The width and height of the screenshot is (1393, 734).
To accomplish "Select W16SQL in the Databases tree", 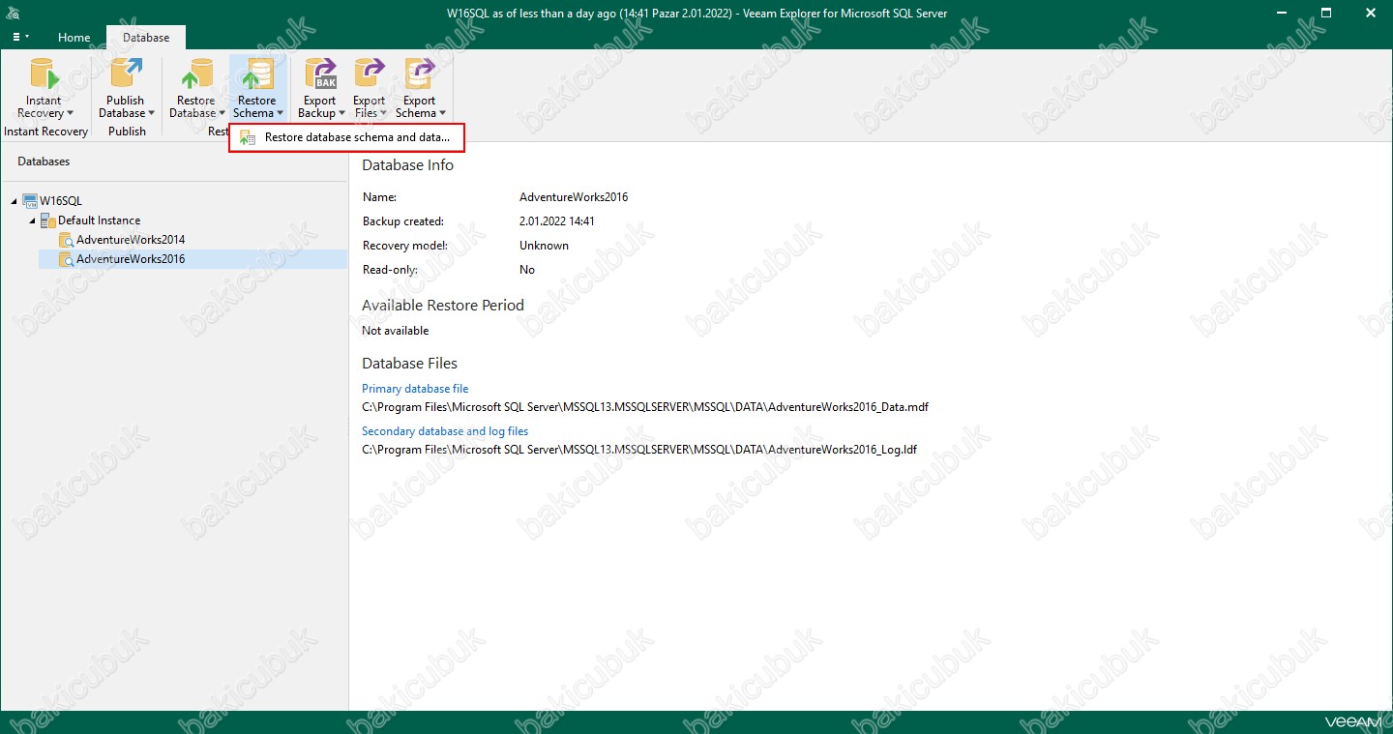I will [61, 201].
